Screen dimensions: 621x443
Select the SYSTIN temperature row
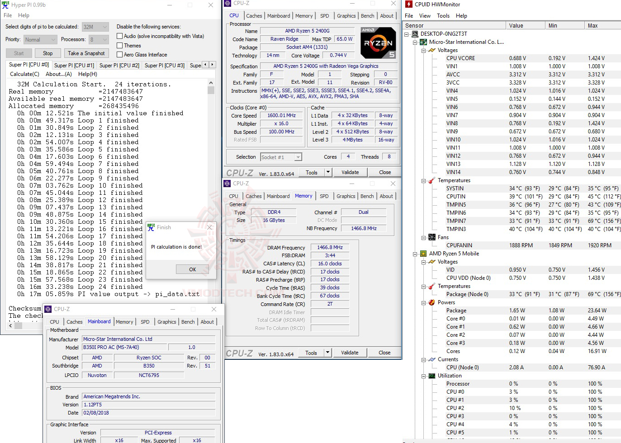pyautogui.click(x=512, y=189)
